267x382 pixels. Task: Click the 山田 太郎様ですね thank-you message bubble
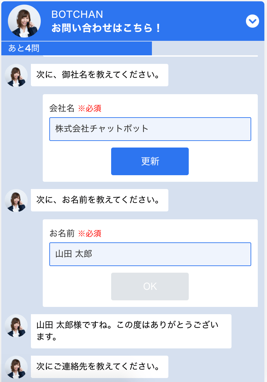tap(131, 331)
